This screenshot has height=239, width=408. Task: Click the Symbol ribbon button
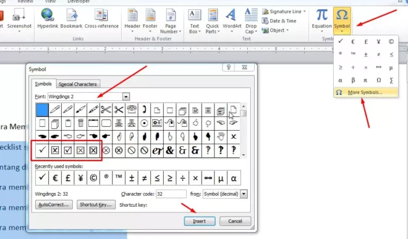click(x=342, y=21)
